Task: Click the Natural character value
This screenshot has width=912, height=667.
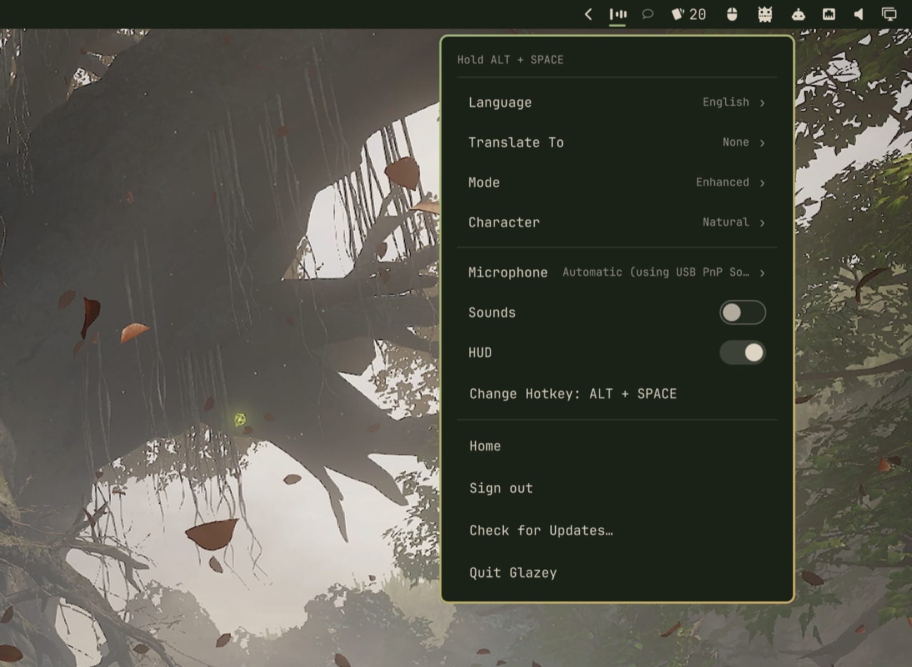Action: [726, 222]
